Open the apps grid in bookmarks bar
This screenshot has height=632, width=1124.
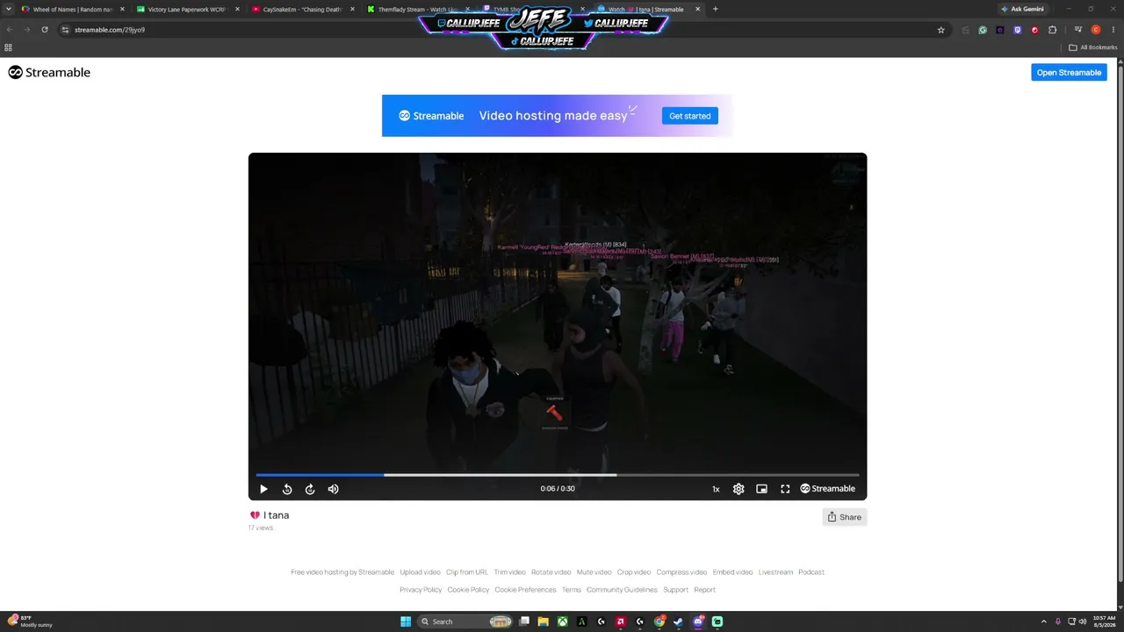tap(9, 47)
